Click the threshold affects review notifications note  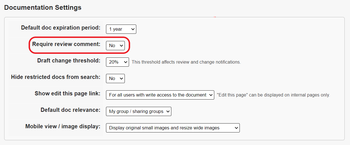click(x=186, y=62)
